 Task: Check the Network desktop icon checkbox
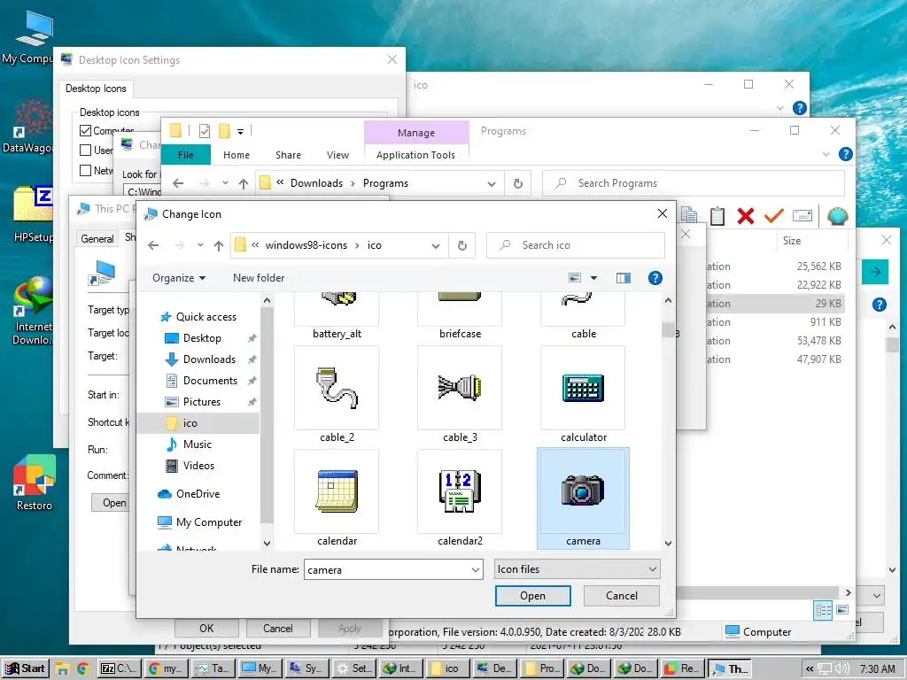[x=85, y=170]
